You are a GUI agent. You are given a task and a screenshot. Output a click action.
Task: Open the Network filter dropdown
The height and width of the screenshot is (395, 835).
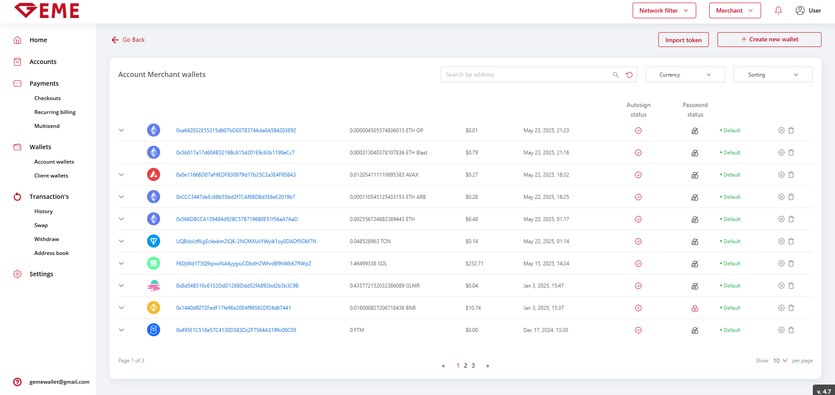[x=664, y=10]
